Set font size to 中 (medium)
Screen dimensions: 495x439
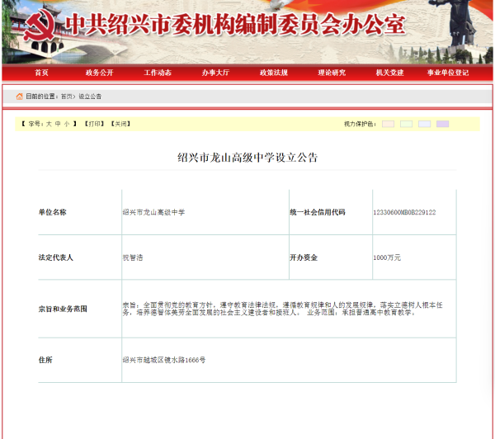coord(58,124)
